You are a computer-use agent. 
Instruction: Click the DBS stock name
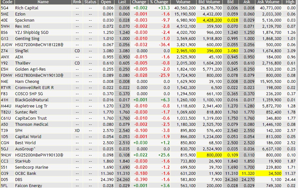pyautogui.click(x=19, y=180)
